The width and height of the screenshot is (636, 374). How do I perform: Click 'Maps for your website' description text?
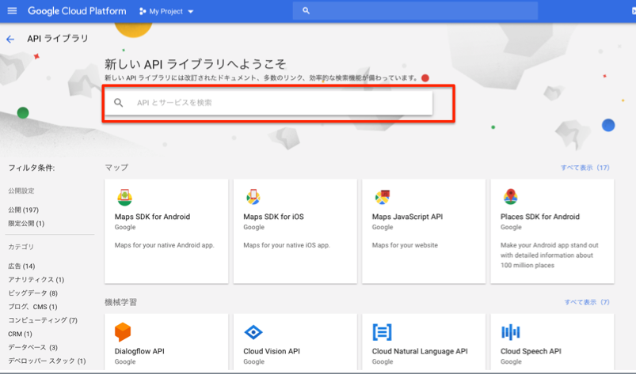click(x=405, y=245)
